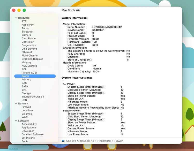Select USB in the sidebar
The height and width of the screenshot is (151, 194).
point(24,100)
